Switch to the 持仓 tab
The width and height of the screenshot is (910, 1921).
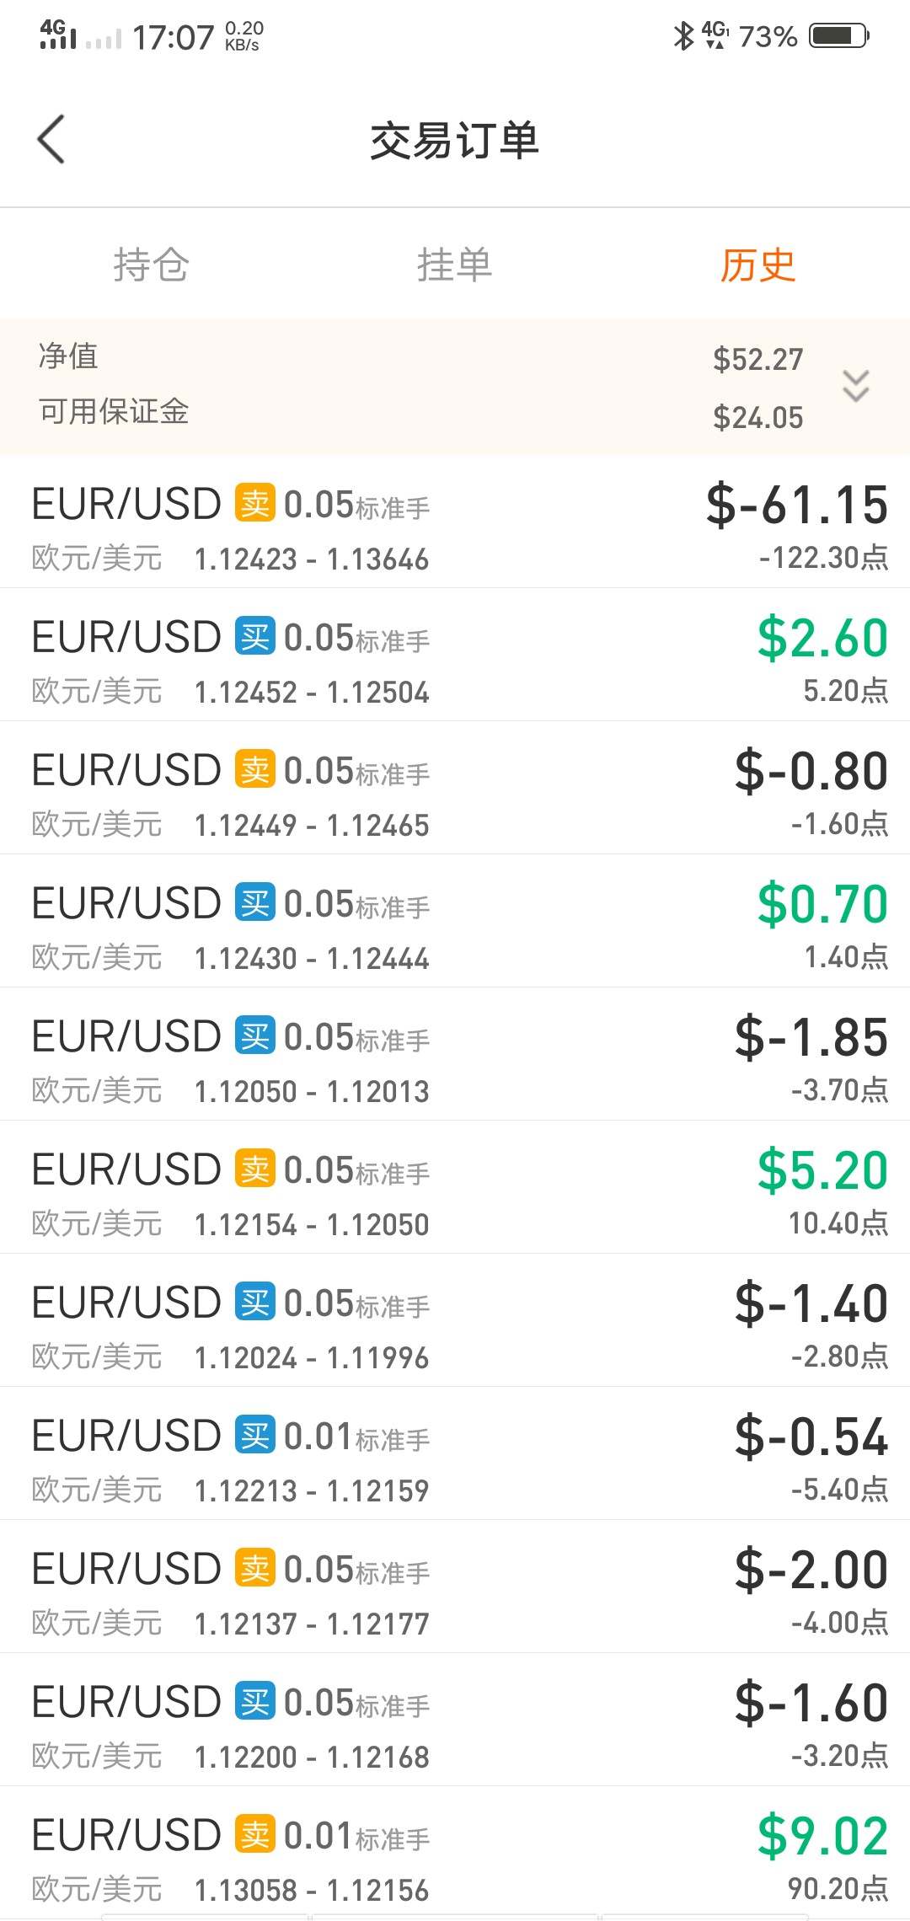tap(152, 265)
